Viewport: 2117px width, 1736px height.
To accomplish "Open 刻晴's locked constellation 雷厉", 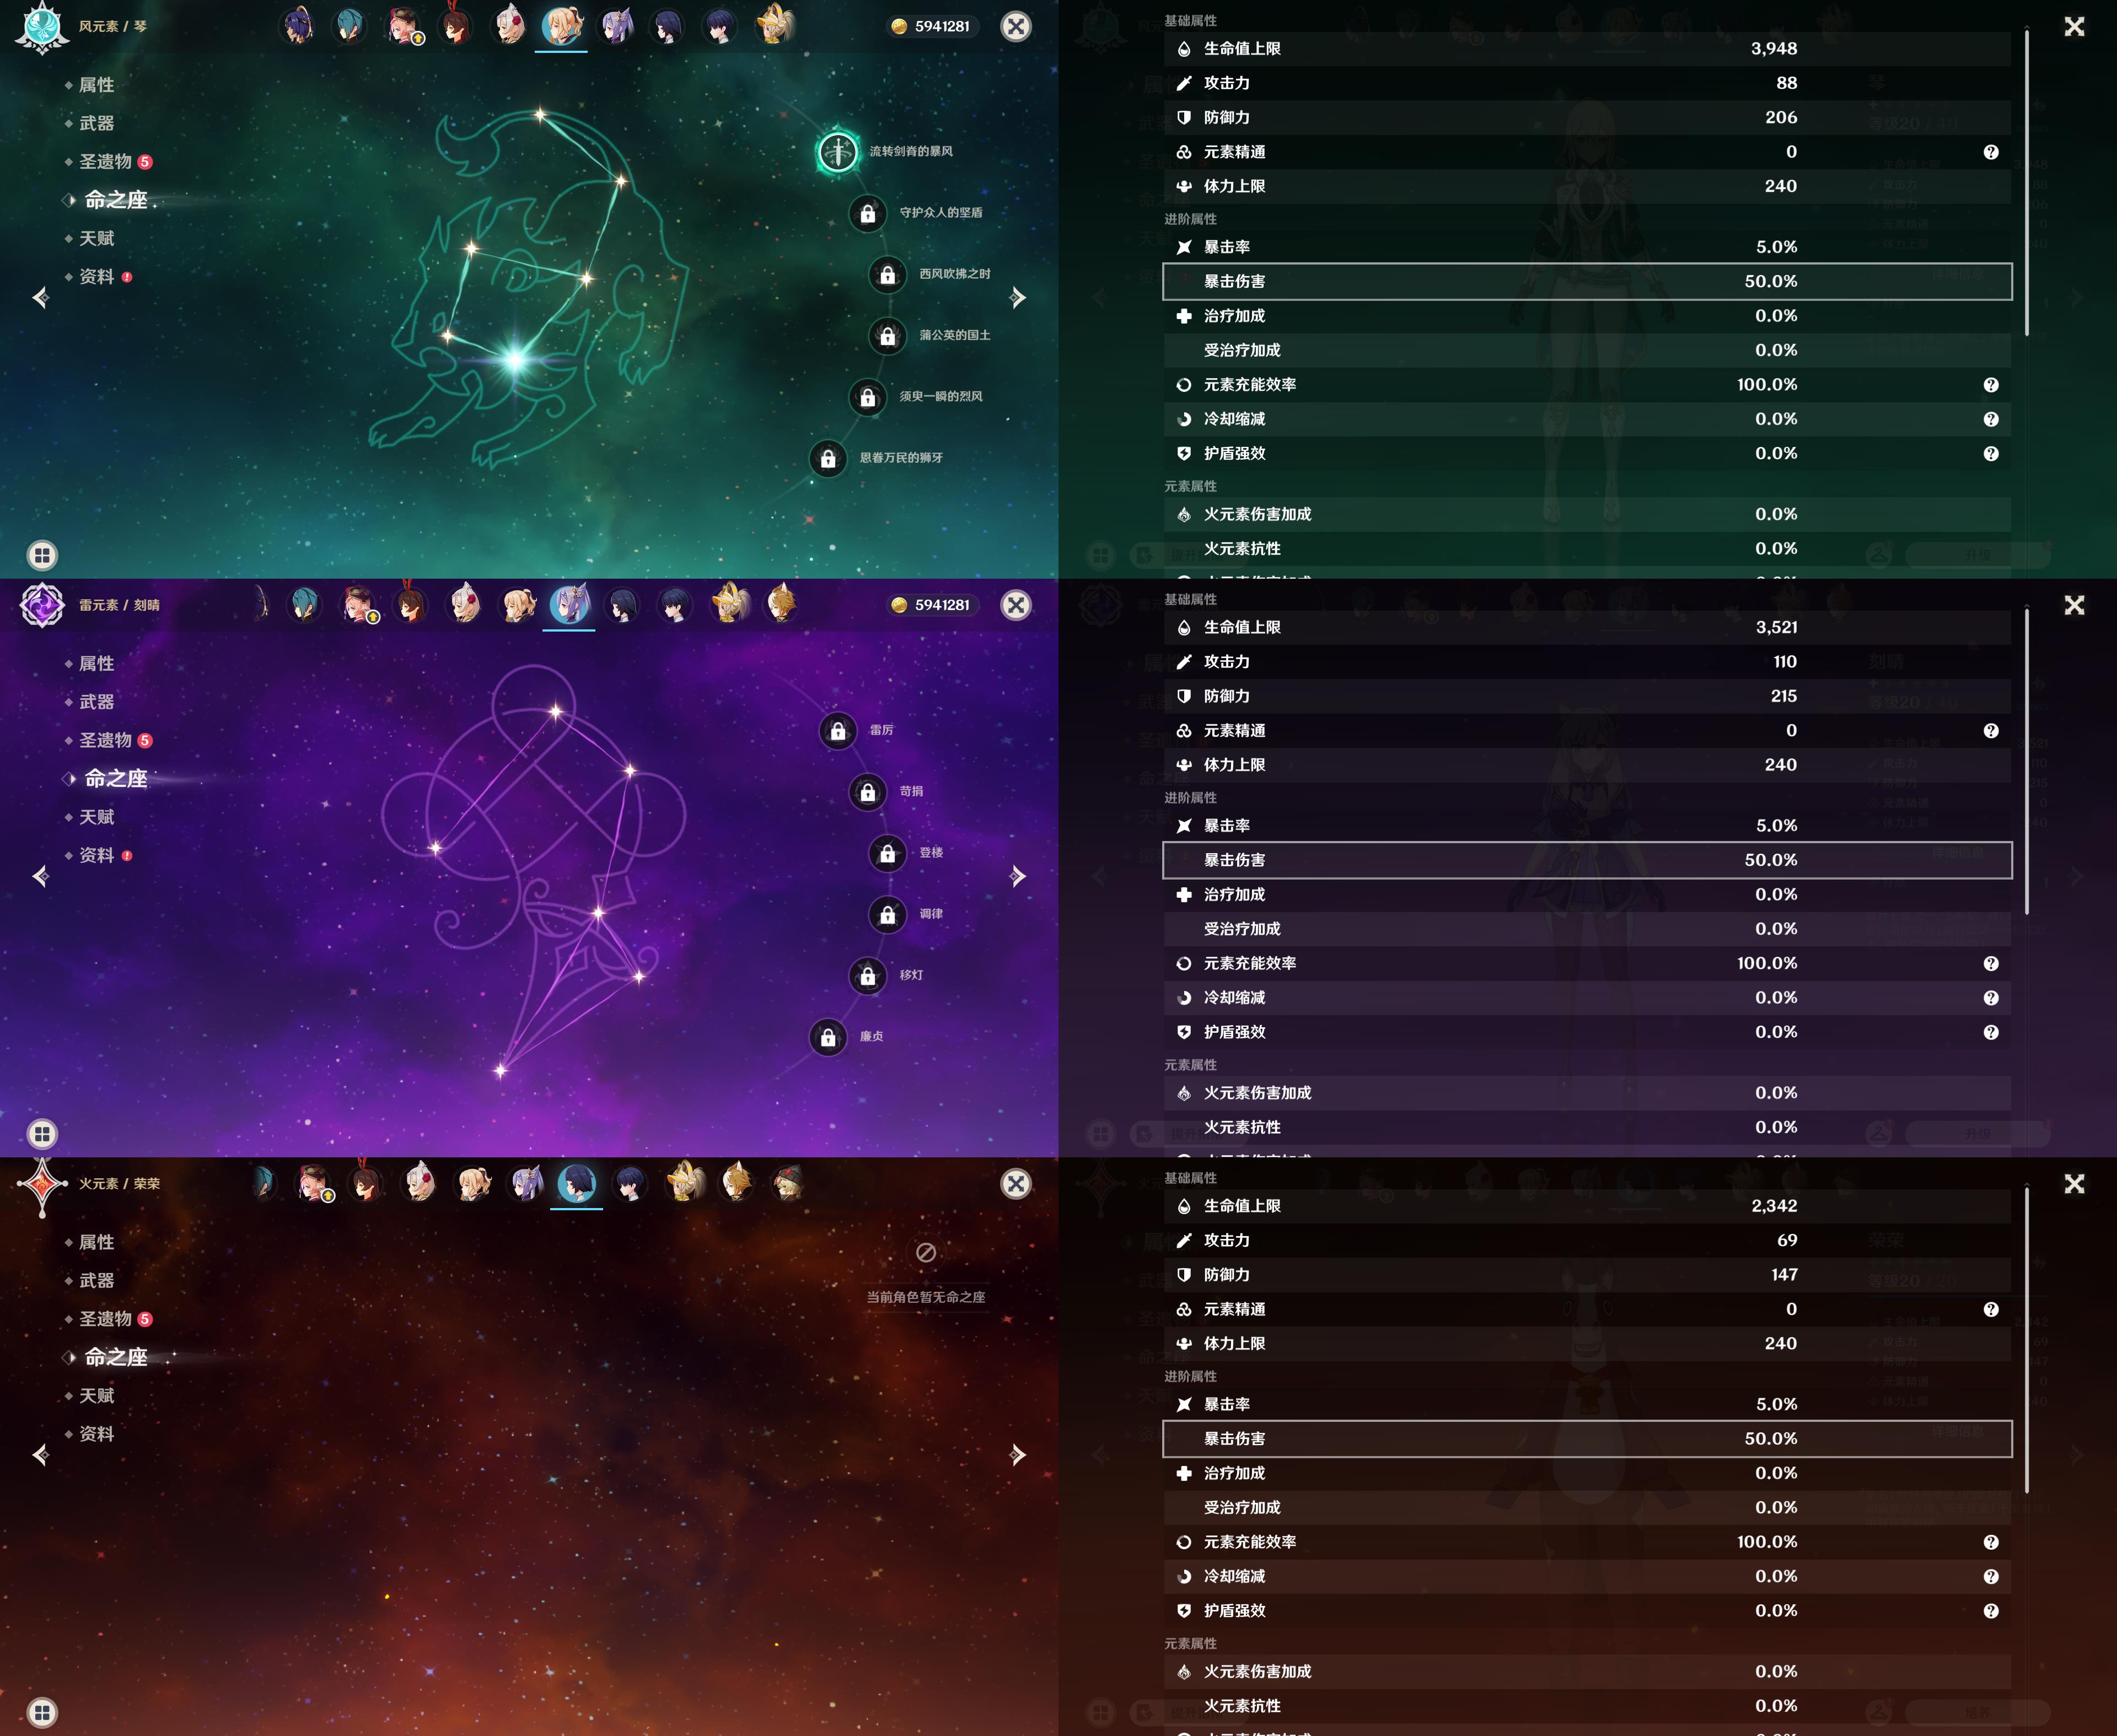I will pos(839,731).
